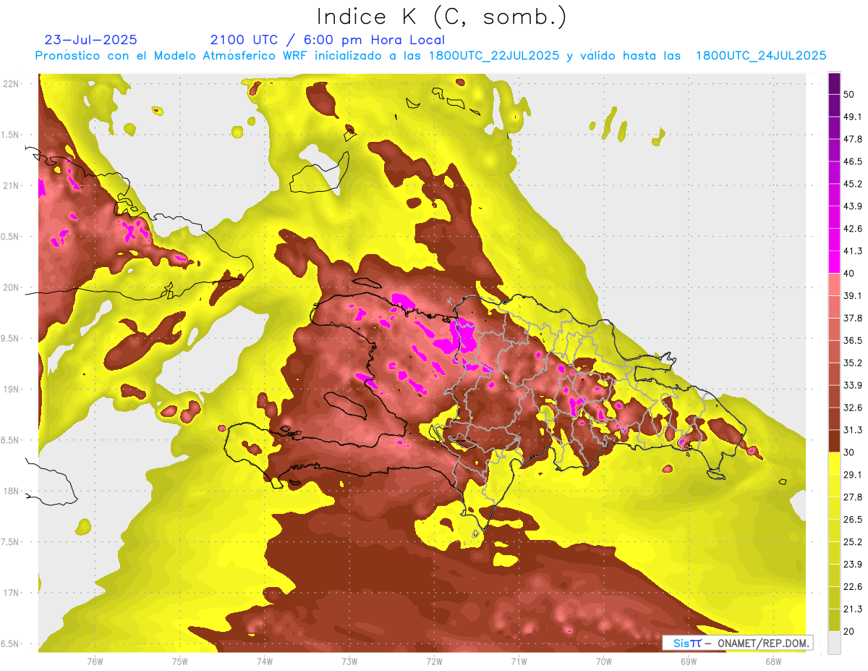The image size is (868, 671).
Task: Click the "Indice K (C, somb.)" title
Action: 442,17
